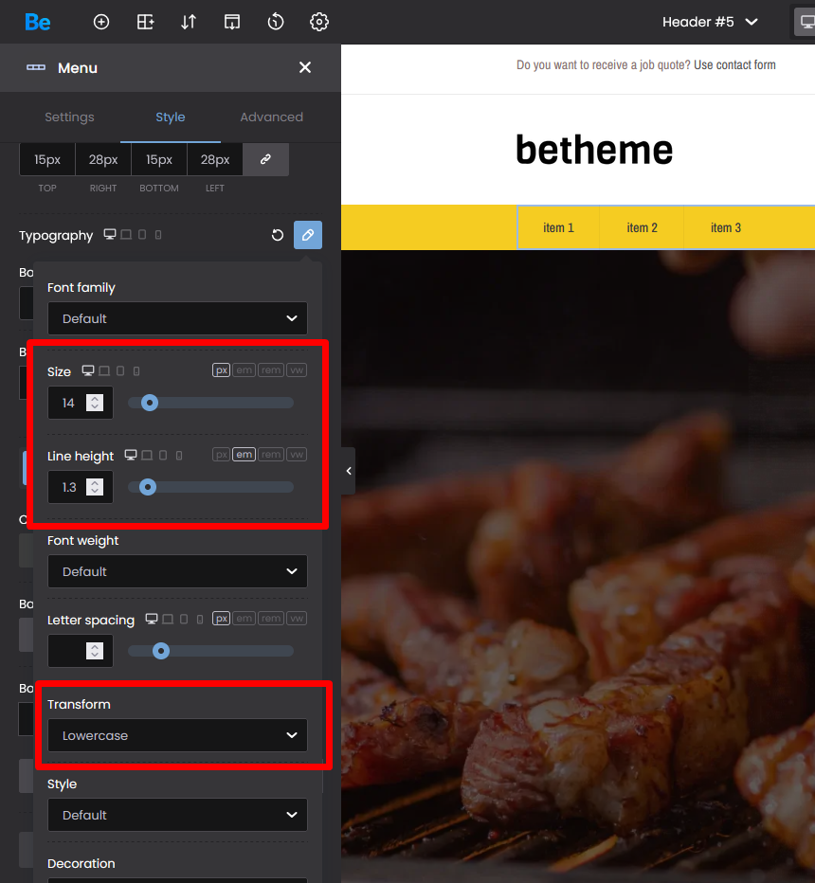815x883 pixels.
Task: Click the import template icon
Action: pyautogui.click(x=232, y=22)
